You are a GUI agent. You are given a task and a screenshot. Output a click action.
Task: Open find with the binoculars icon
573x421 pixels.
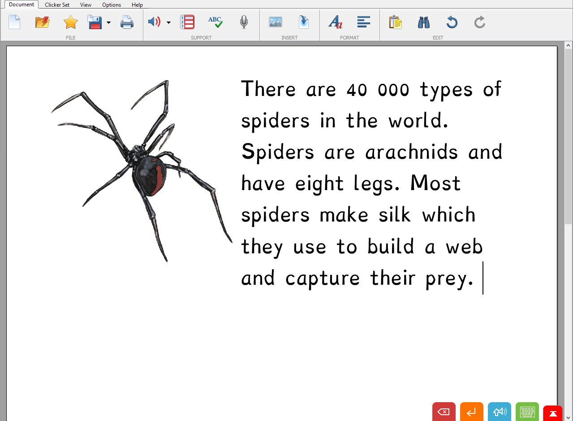(x=423, y=22)
